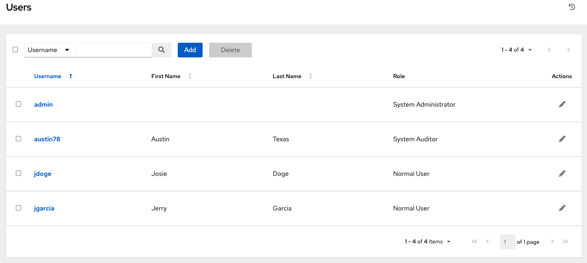587x263 pixels.
Task: Check the select-all users checkbox
Action: (x=15, y=49)
